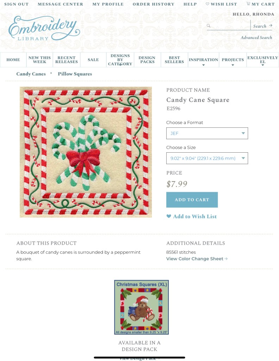Click arrow after View Color Change Sheet
Viewport: 279px width, 361px height.
tap(226, 259)
